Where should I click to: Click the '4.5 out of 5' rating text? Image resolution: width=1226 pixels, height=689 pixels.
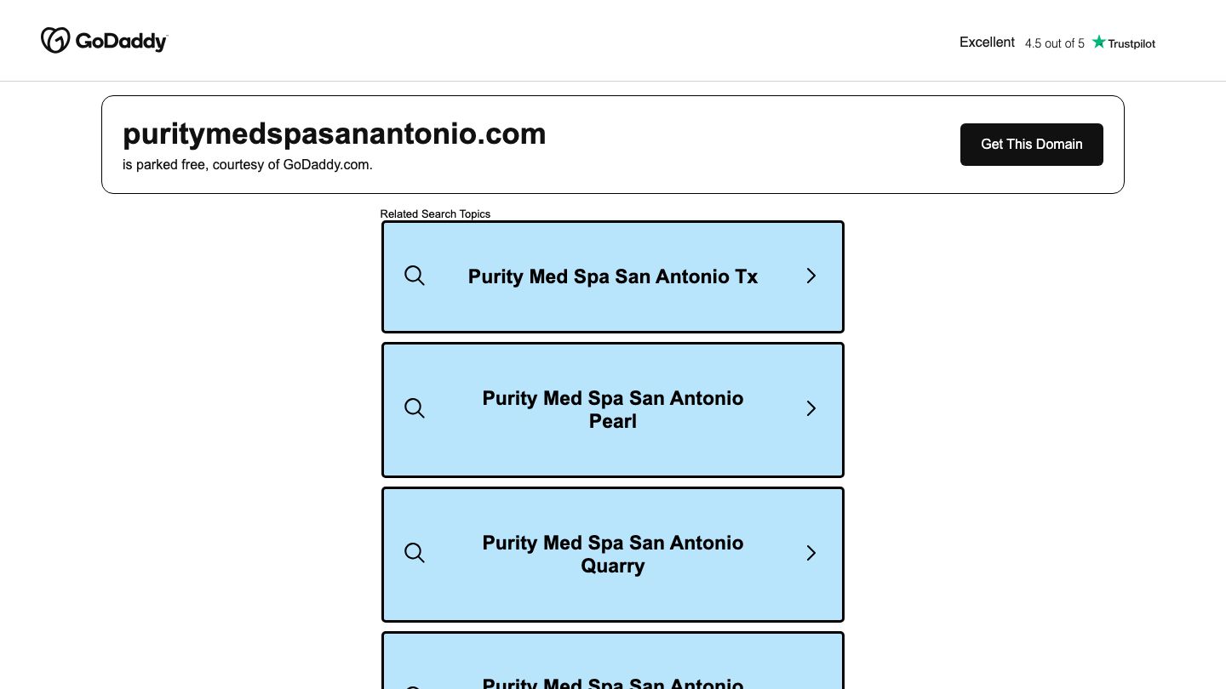tap(1054, 43)
